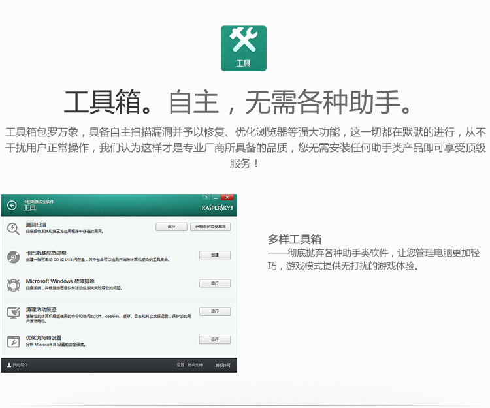
Task: Click the 清理活动痕迹 monitor brush icon
Action: tap(13, 313)
